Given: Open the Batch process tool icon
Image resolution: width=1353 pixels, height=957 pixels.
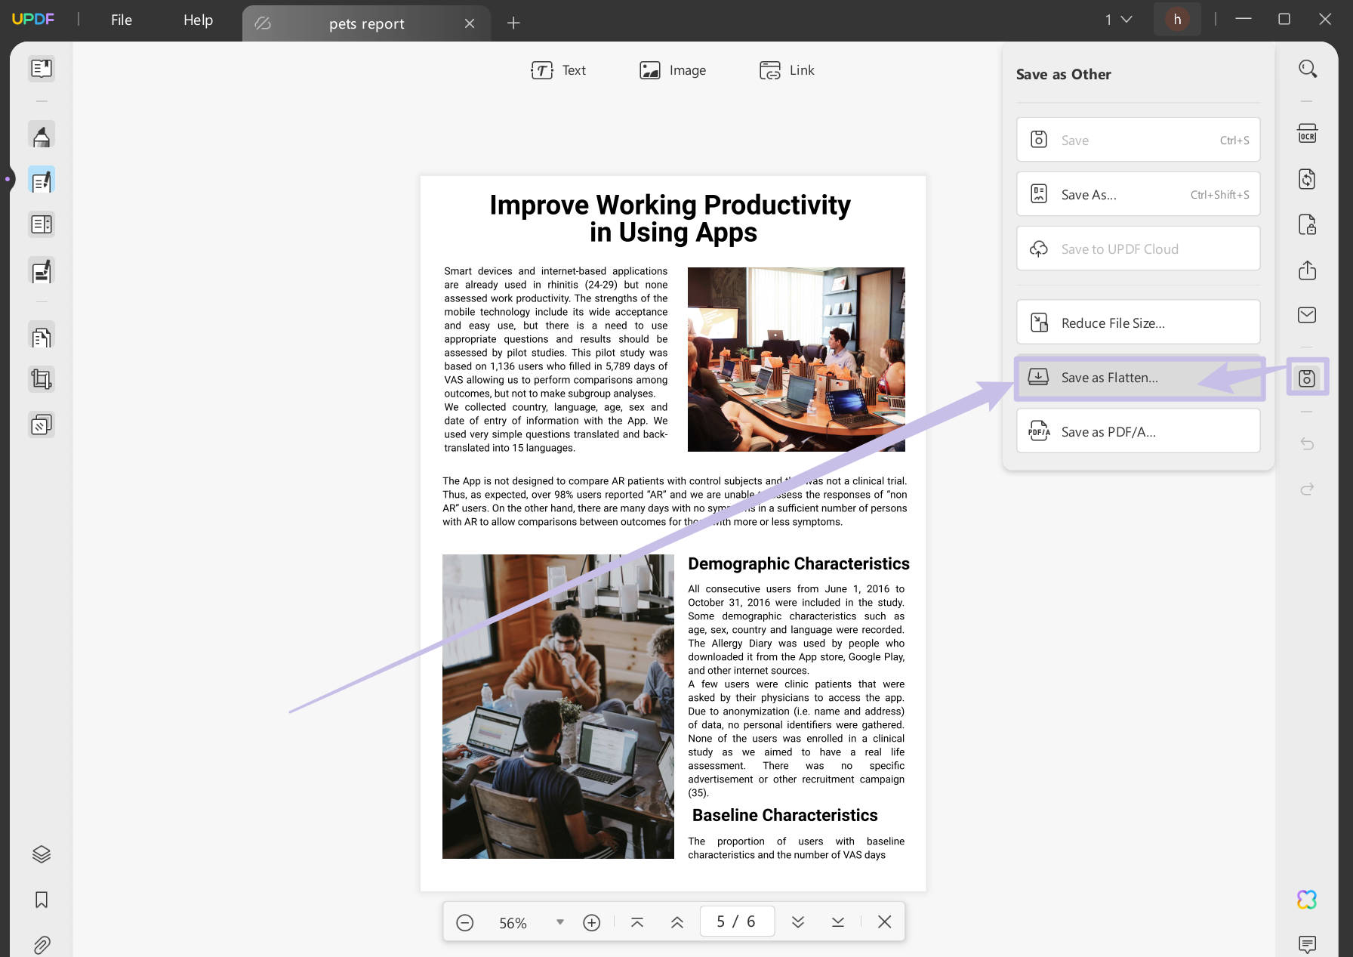Looking at the screenshot, I should pos(42,424).
